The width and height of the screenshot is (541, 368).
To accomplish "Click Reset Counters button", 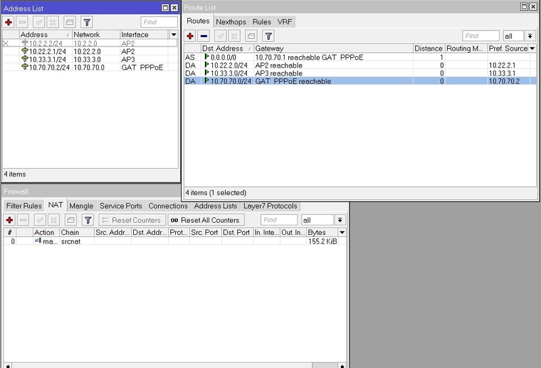I will 132,220.
